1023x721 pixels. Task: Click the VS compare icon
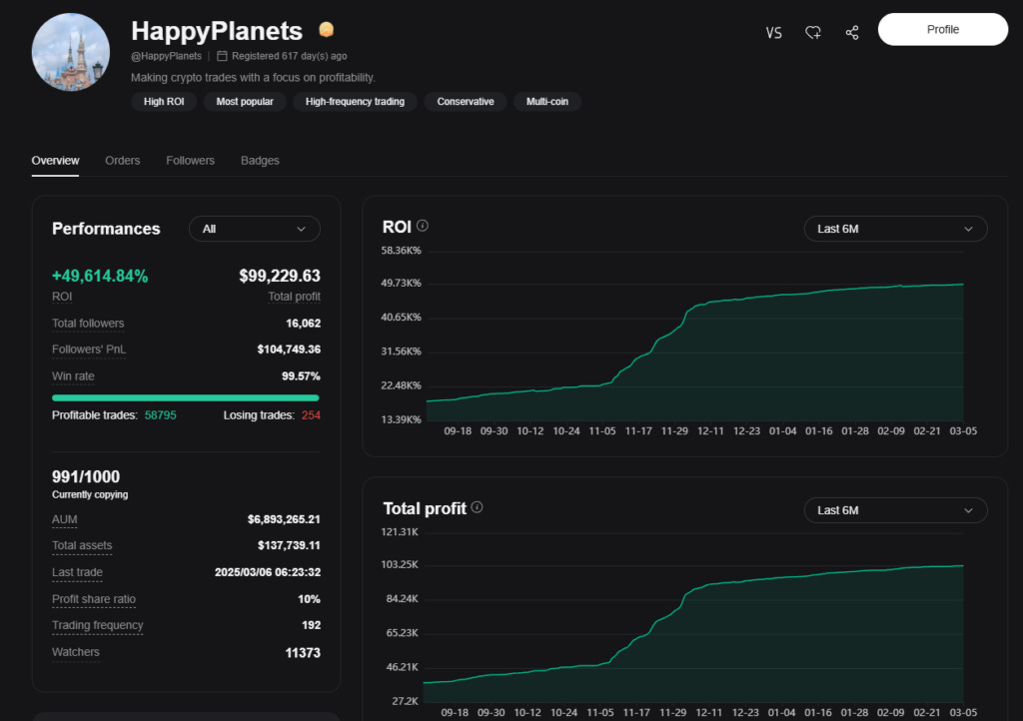point(774,33)
